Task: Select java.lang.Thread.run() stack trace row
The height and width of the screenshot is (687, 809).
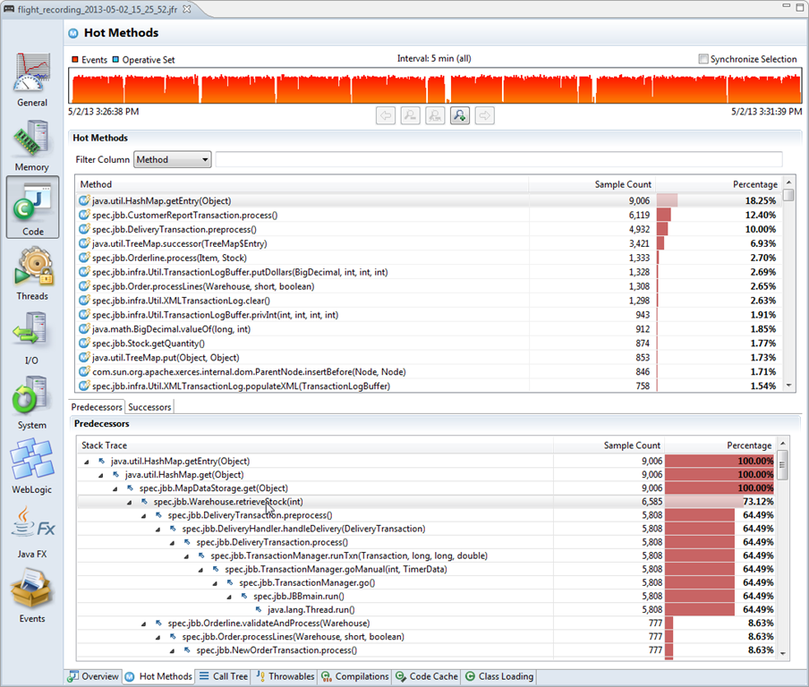Action: click(x=426, y=610)
